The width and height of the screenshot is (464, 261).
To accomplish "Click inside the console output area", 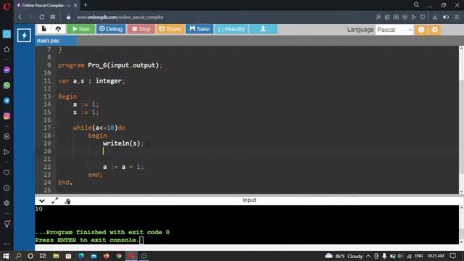I will pyautogui.click(x=246, y=225).
